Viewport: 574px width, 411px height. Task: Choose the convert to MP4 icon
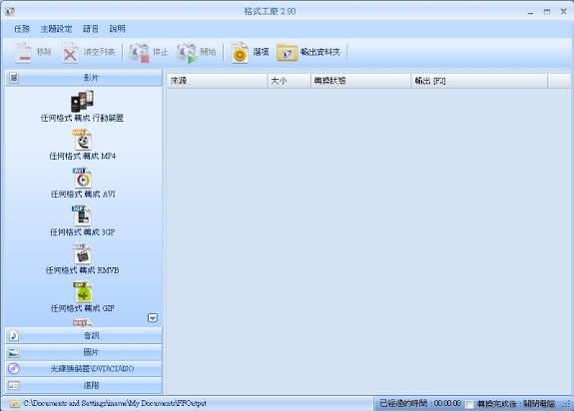[x=82, y=140]
